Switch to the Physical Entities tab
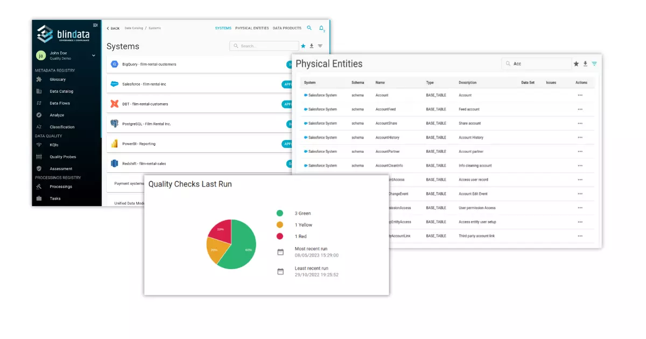 (x=252, y=28)
